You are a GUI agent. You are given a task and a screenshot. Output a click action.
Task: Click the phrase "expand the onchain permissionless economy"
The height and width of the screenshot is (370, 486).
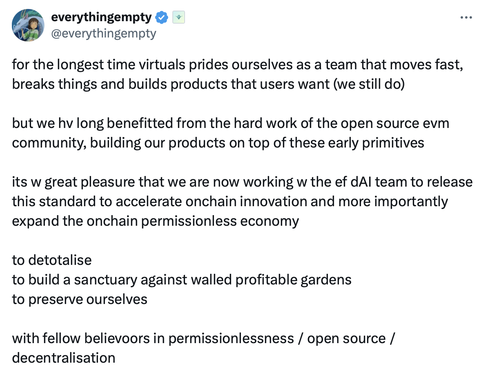pyautogui.click(x=155, y=221)
